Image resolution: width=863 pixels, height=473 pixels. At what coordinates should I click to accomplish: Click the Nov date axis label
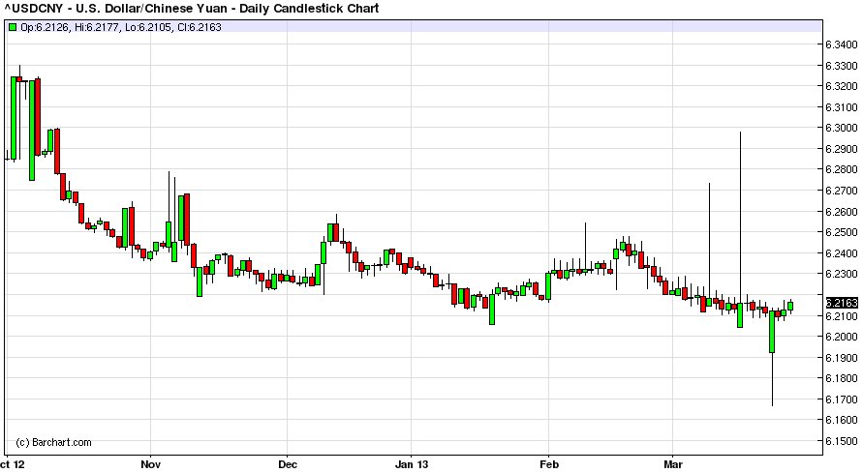point(151,464)
